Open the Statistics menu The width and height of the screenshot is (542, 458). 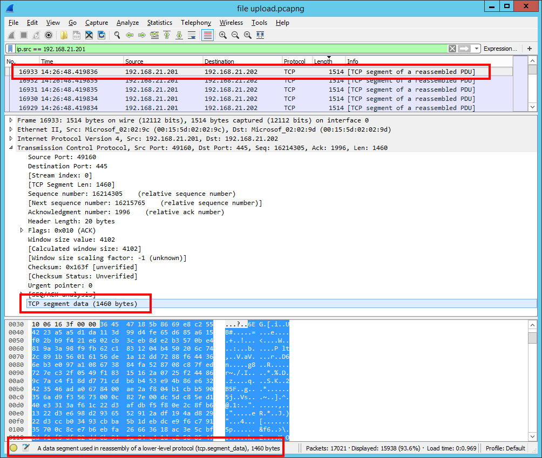click(x=160, y=23)
